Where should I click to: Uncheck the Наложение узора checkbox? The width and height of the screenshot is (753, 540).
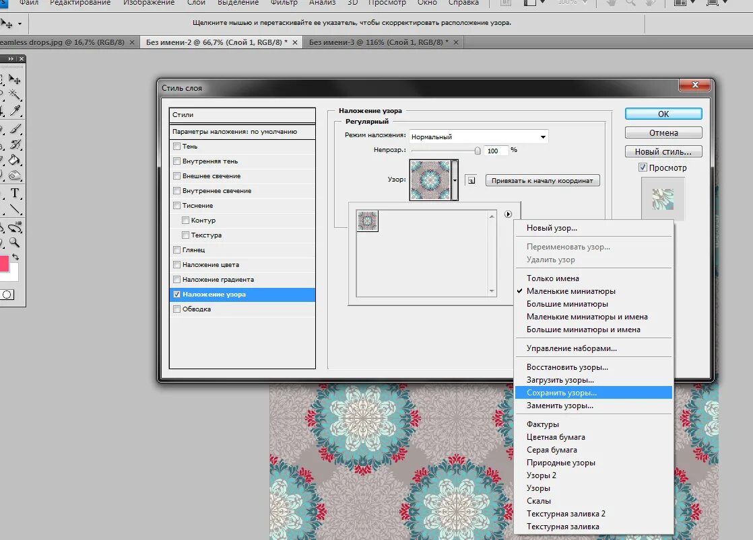click(176, 295)
